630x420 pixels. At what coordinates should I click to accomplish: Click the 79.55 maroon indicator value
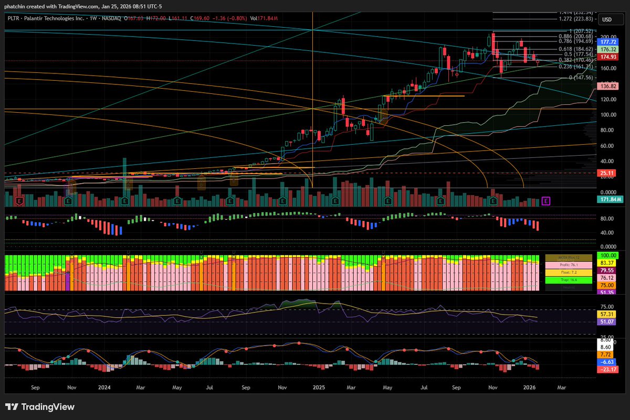click(x=607, y=270)
